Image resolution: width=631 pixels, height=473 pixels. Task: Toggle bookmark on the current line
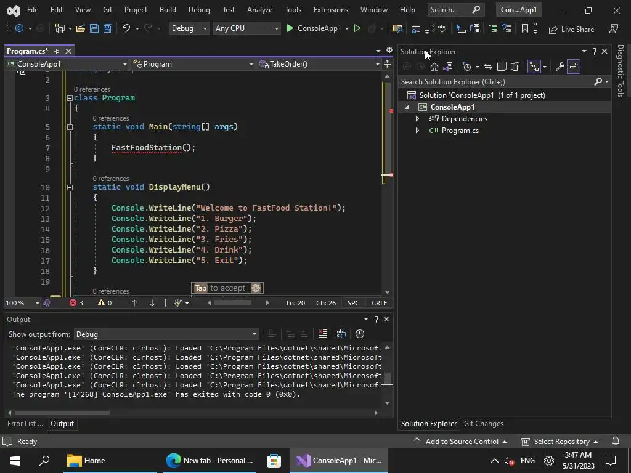525,28
